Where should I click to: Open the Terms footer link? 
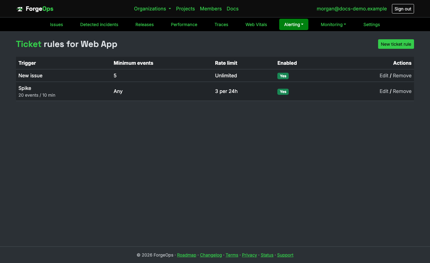pyautogui.click(x=232, y=255)
